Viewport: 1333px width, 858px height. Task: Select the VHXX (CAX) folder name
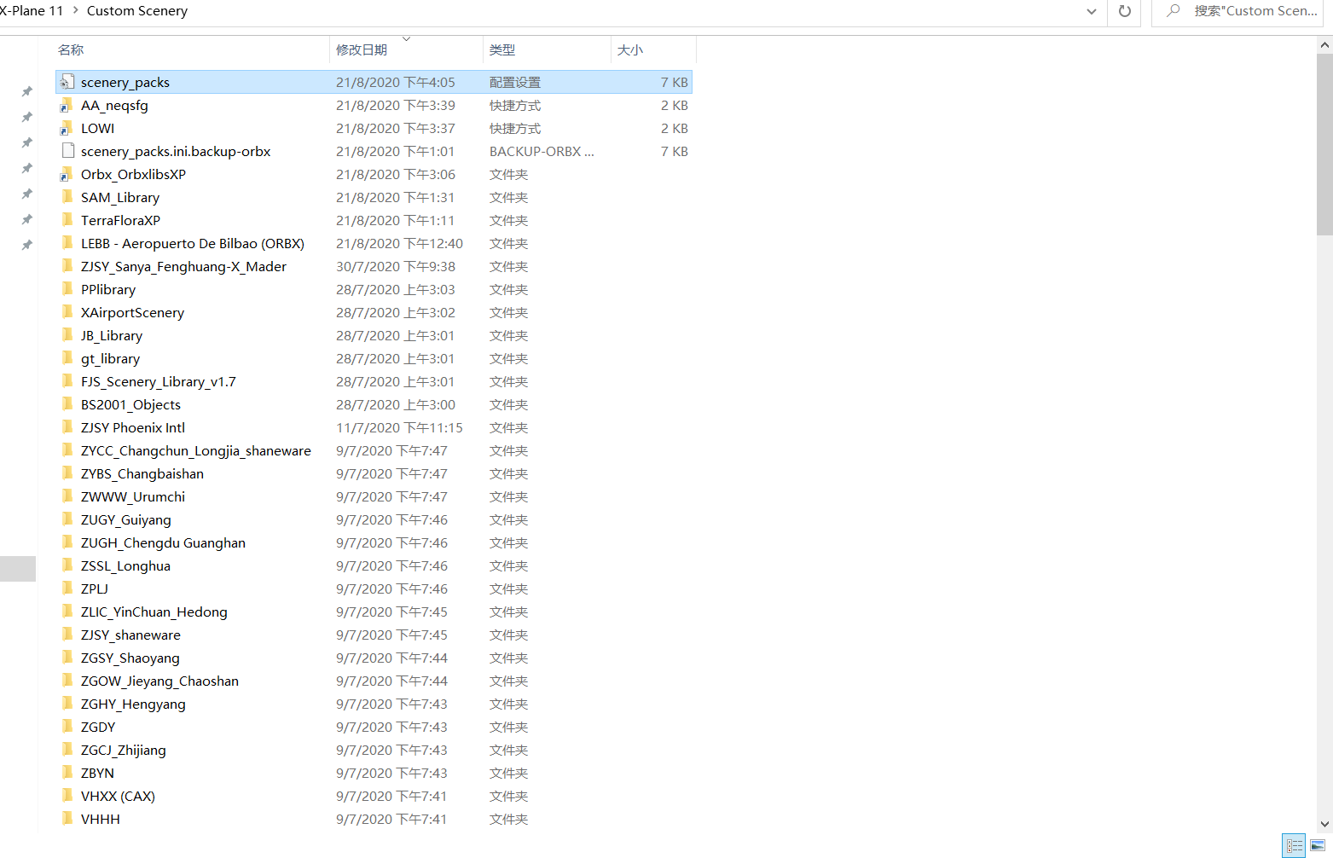point(118,796)
